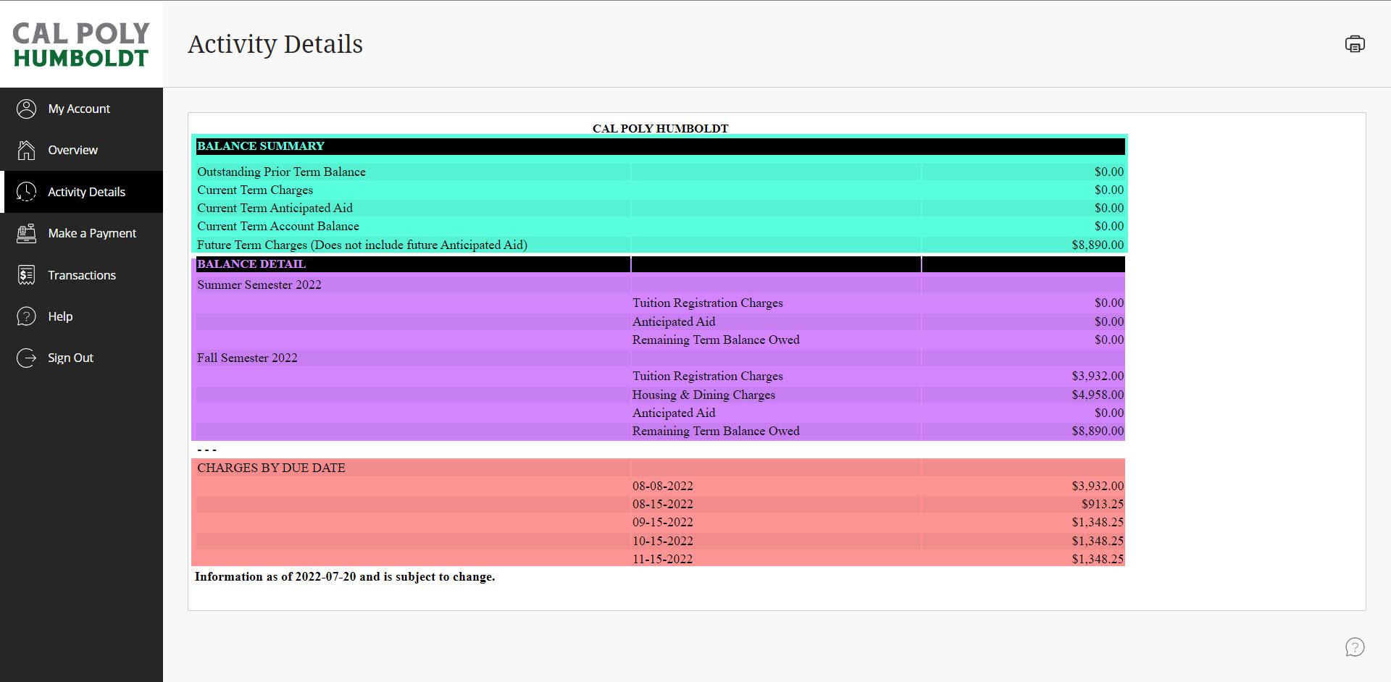Click the Sign Out arrow icon
This screenshot has height=682, width=1391.
pyautogui.click(x=26, y=358)
